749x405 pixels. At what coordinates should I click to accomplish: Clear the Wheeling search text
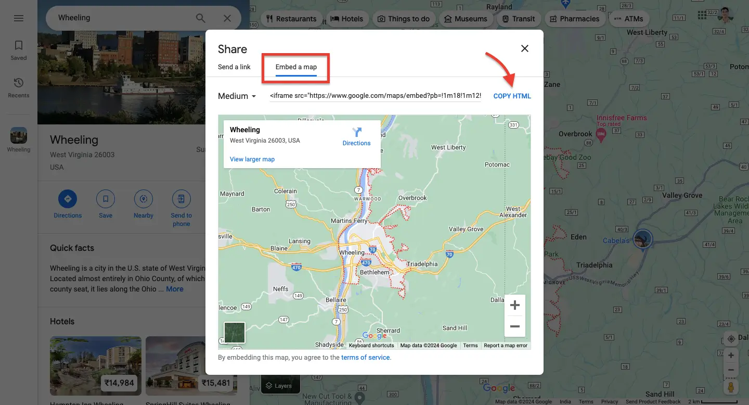coord(227,18)
